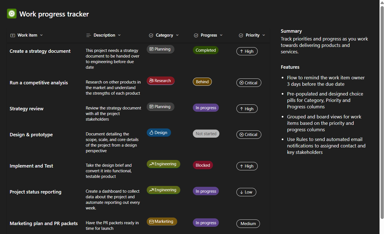Expand the Progress column dropdown chevron
This screenshot has width=384, height=234.
click(221, 35)
